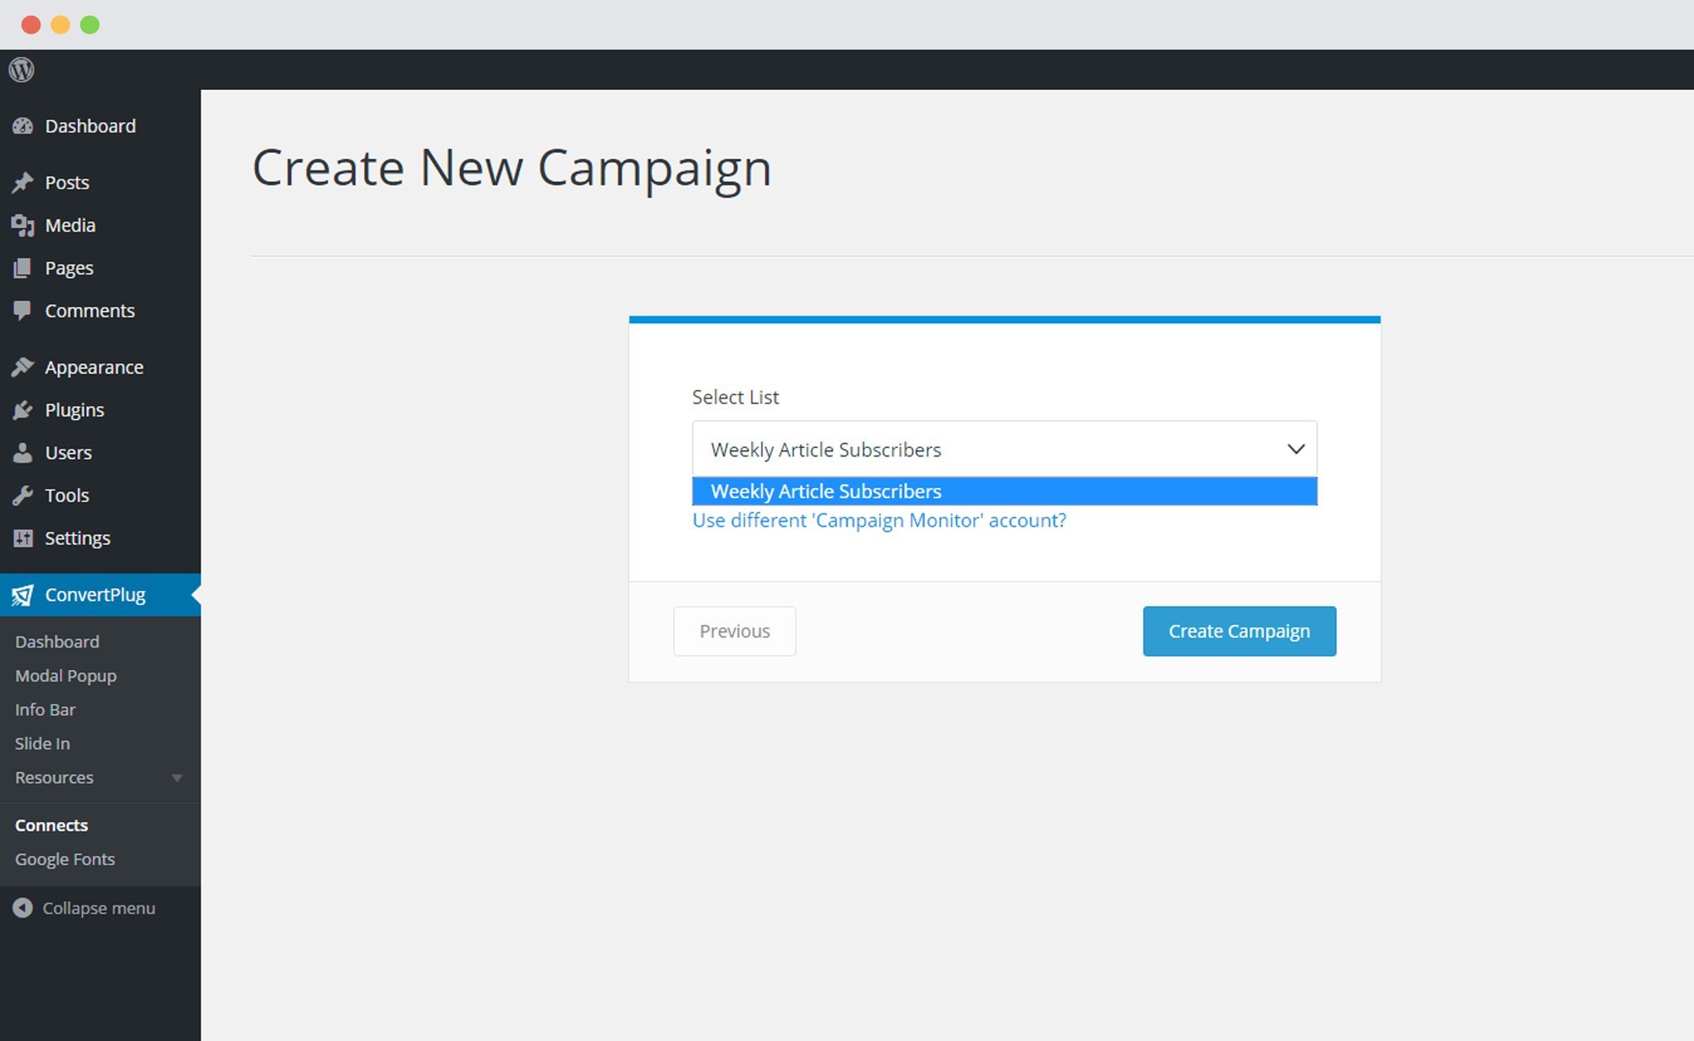1694x1041 pixels.
Task: Click 'Use different Campaign Monitor account' link
Action: pos(878,520)
